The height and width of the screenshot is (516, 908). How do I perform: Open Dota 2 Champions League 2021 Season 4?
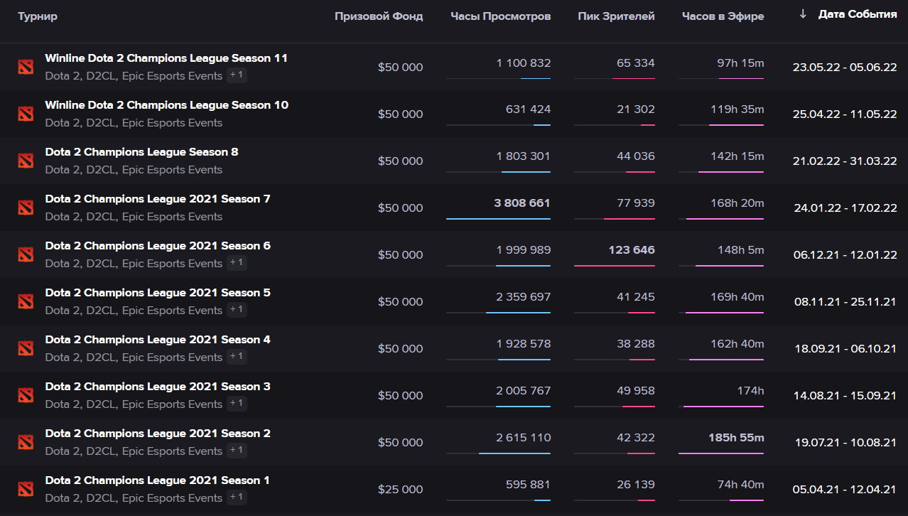coord(158,340)
